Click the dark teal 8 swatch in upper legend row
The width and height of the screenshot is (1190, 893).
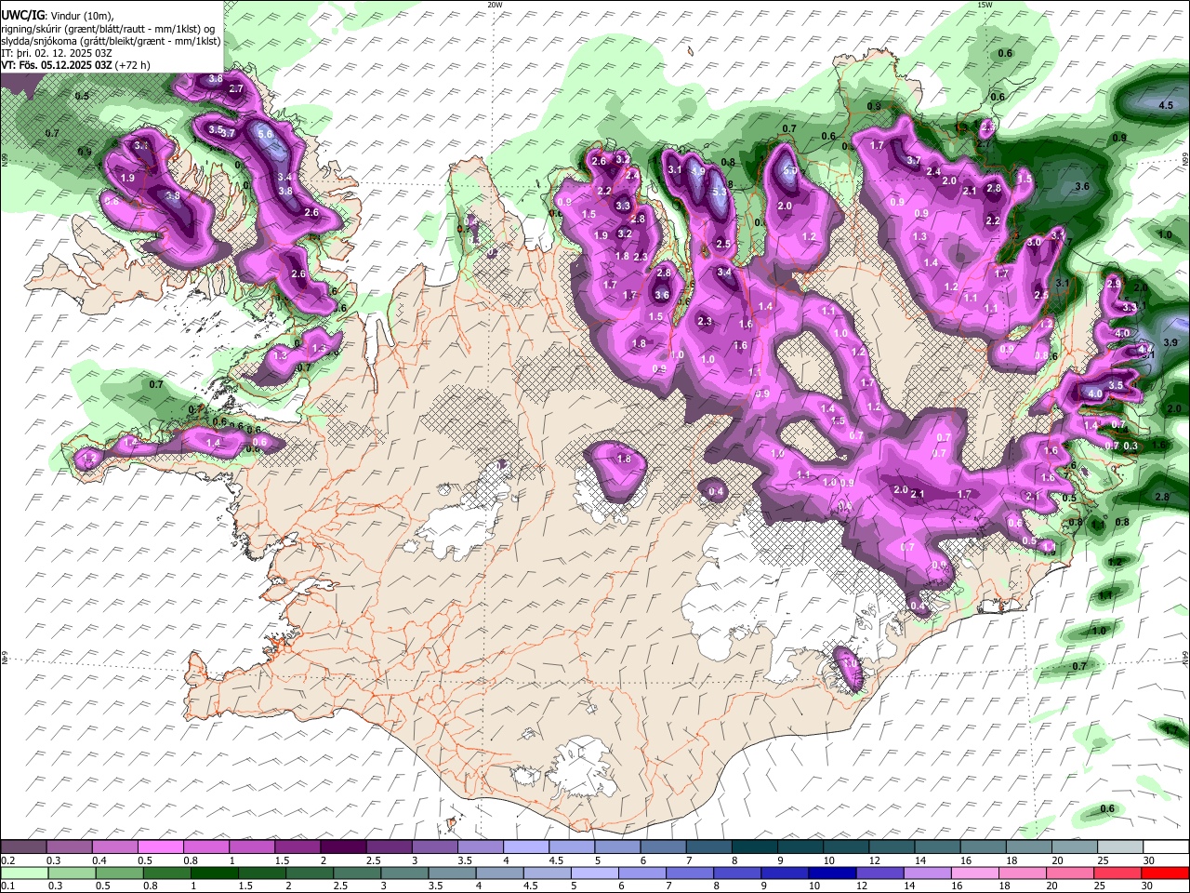pyautogui.click(x=754, y=847)
